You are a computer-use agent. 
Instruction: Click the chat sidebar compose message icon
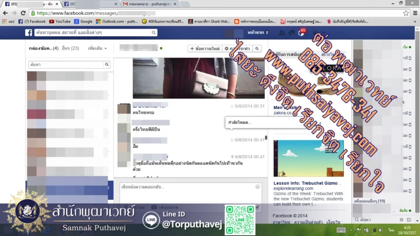[x=409, y=219]
